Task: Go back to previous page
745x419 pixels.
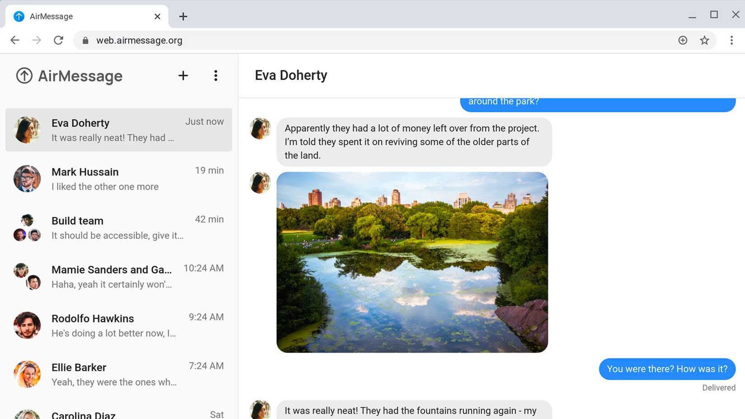Action: (15, 40)
